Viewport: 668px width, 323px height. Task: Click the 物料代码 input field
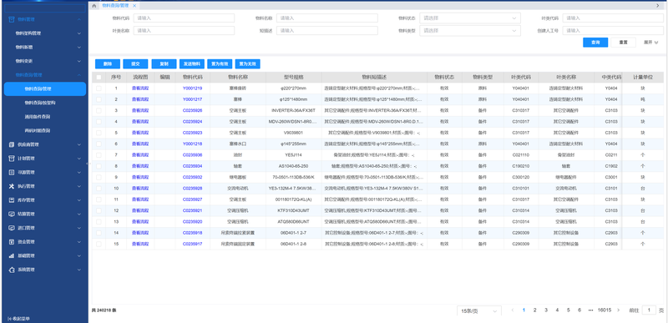coord(184,18)
